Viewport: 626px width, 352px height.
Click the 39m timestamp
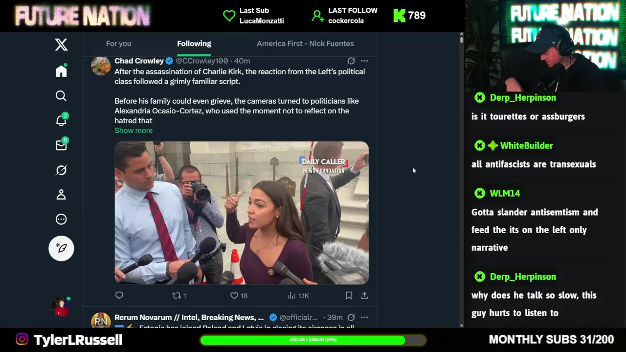(x=335, y=317)
